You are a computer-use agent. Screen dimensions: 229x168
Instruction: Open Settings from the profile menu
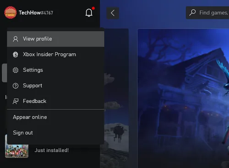55,70
